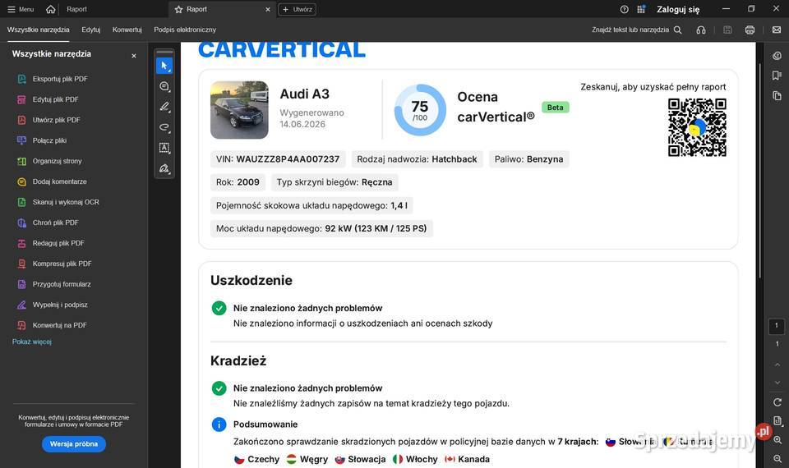
Task: Click Paliwo: Benzyna field
Action: 528,159
